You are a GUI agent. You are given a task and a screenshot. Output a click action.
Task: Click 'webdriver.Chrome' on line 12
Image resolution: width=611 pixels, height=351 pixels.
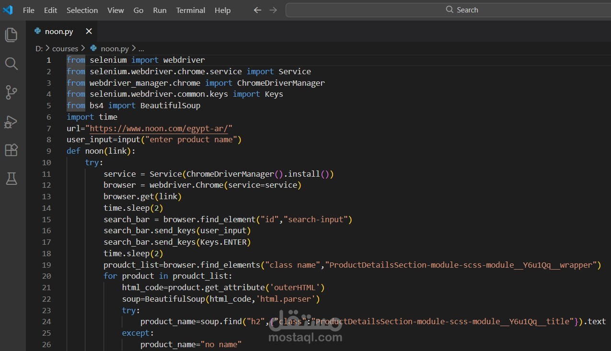coord(186,185)
